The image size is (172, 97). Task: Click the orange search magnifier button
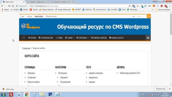149,16
